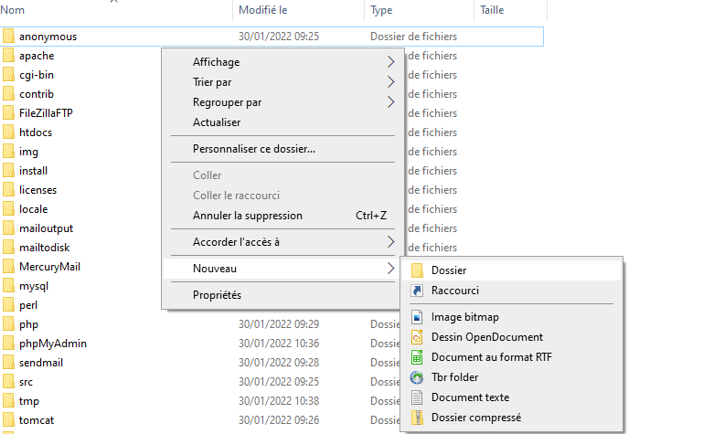Click the Raccourci shortcut icon
Viewport: 703px width, 434px height.
(x=417, y=291)
